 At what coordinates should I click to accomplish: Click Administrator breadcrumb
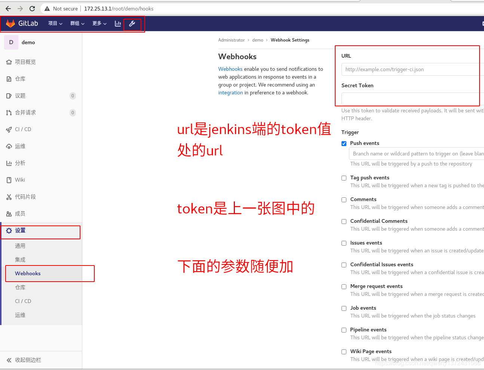tap(232, 40)
